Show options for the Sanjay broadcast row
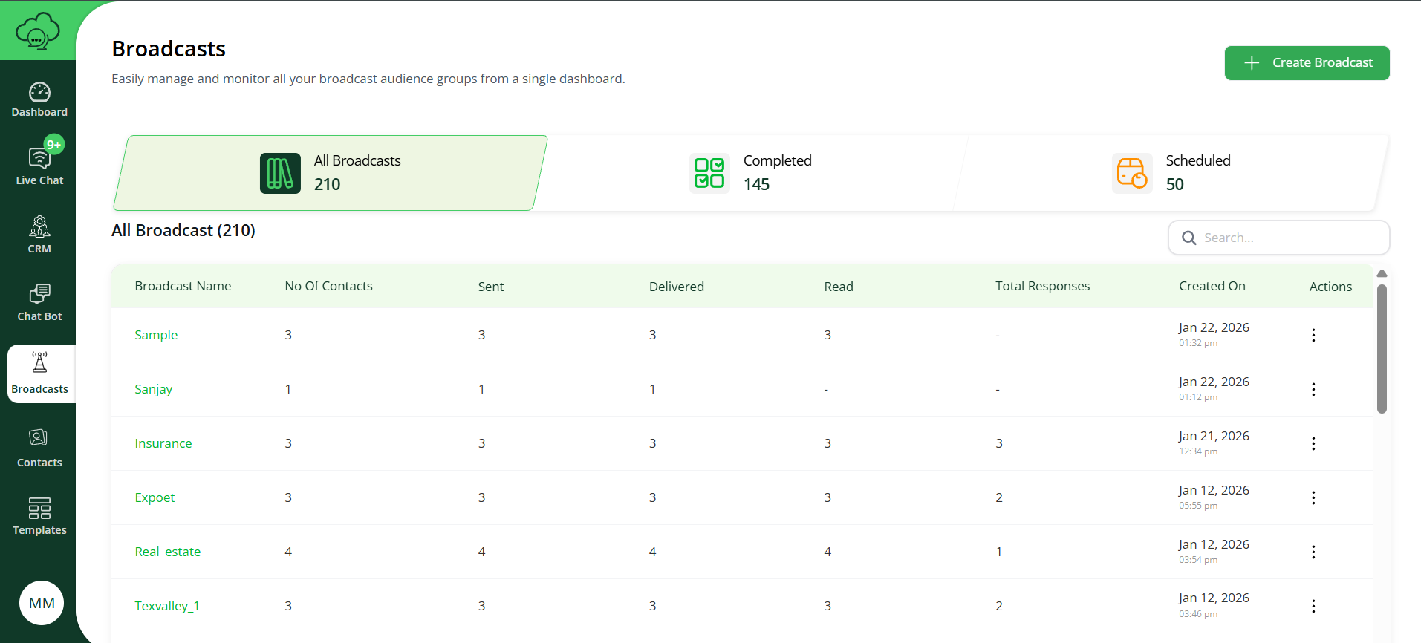This screenshot has height=643, width=1421. 1313,389
